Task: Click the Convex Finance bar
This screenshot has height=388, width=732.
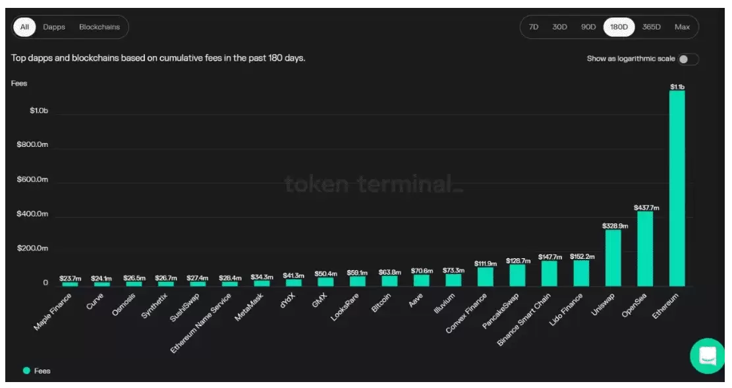Action: point(485,277)
